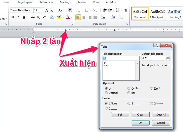Open the Insert ribbon tab

[7, 2]
